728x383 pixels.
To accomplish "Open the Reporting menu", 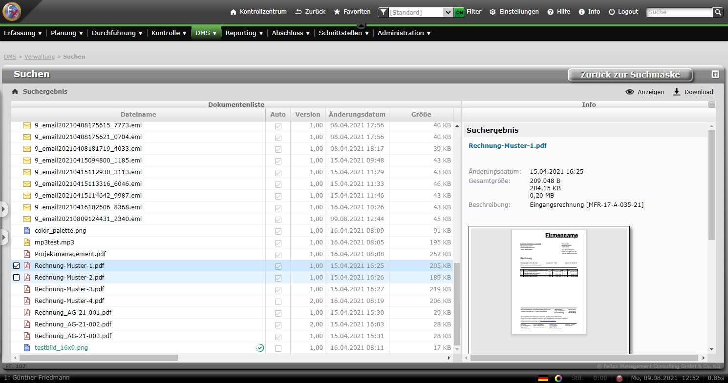I will pyautogui.click(x=244, y=33).
